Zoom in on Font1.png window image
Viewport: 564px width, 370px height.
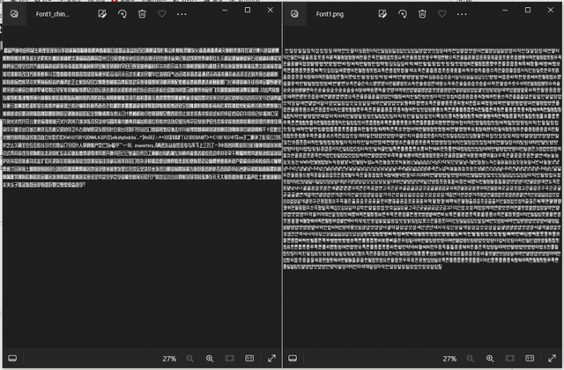490,359
